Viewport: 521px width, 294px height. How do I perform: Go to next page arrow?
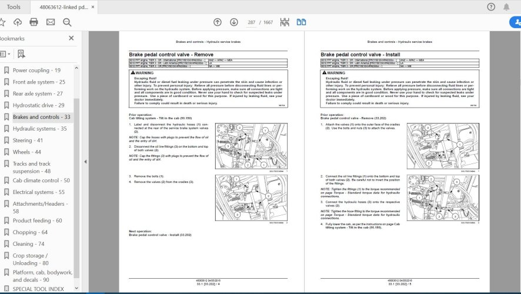pyautogui.click(x=234, y=22)
